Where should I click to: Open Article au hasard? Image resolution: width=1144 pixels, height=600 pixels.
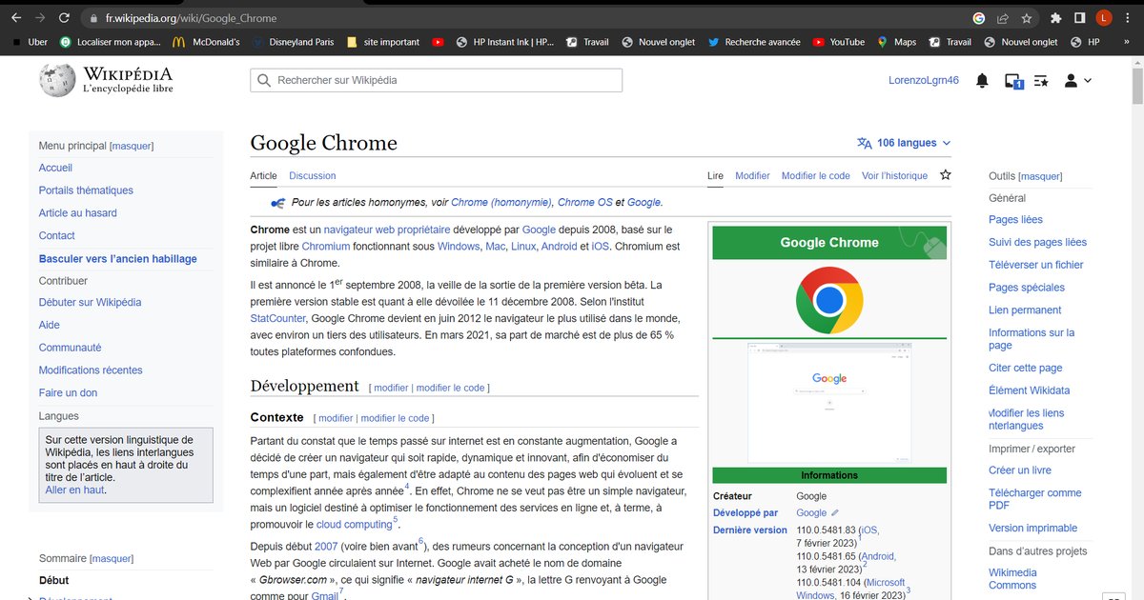(x=78, y=213)
